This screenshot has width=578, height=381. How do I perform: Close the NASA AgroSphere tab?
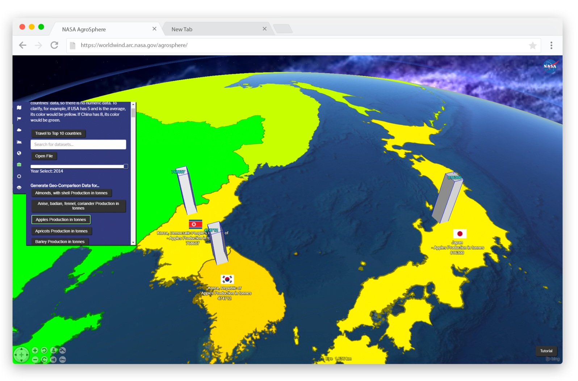[x=154, y=29]
